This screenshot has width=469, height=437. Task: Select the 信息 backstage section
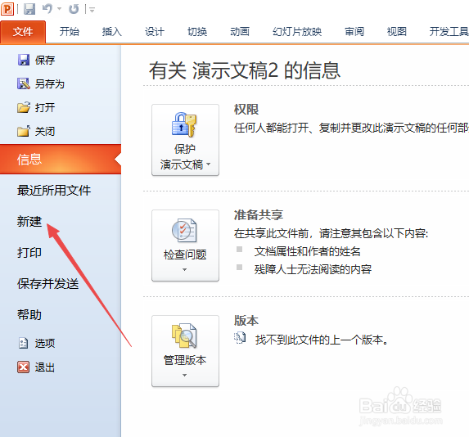(x=61, y=159)
